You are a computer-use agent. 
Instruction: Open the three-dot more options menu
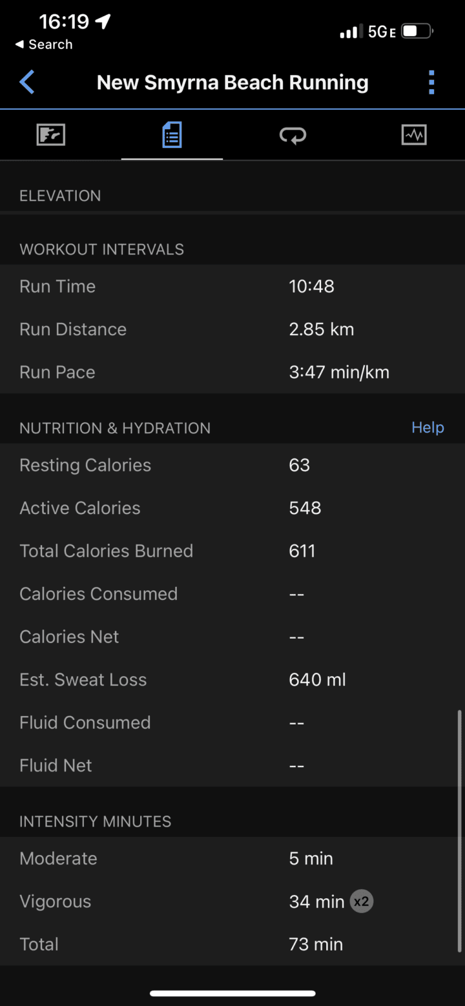[x=431, y=83]
